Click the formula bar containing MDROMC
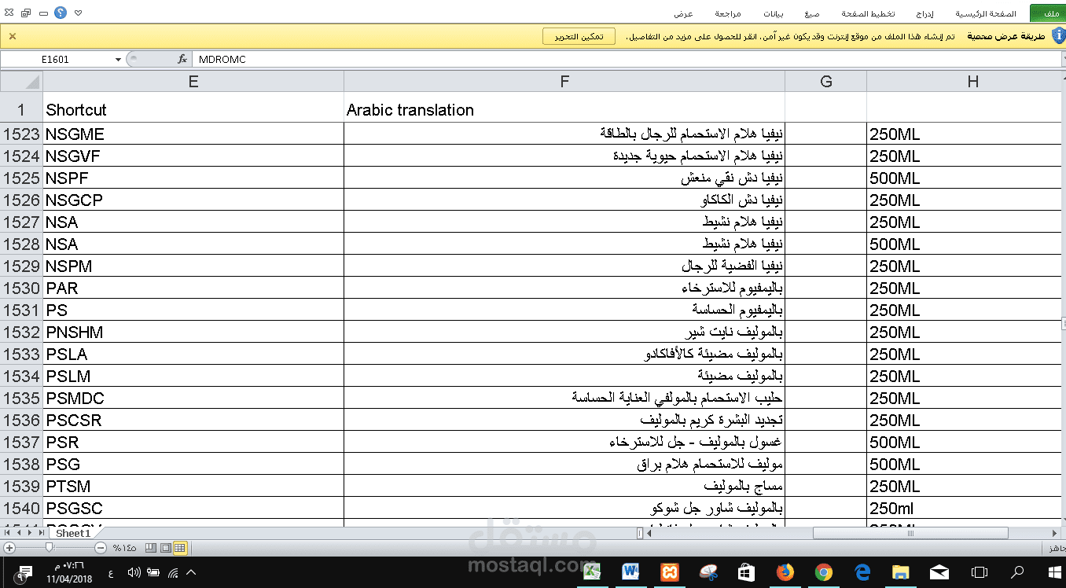The image size is (1066, 588). click(625, 60)
